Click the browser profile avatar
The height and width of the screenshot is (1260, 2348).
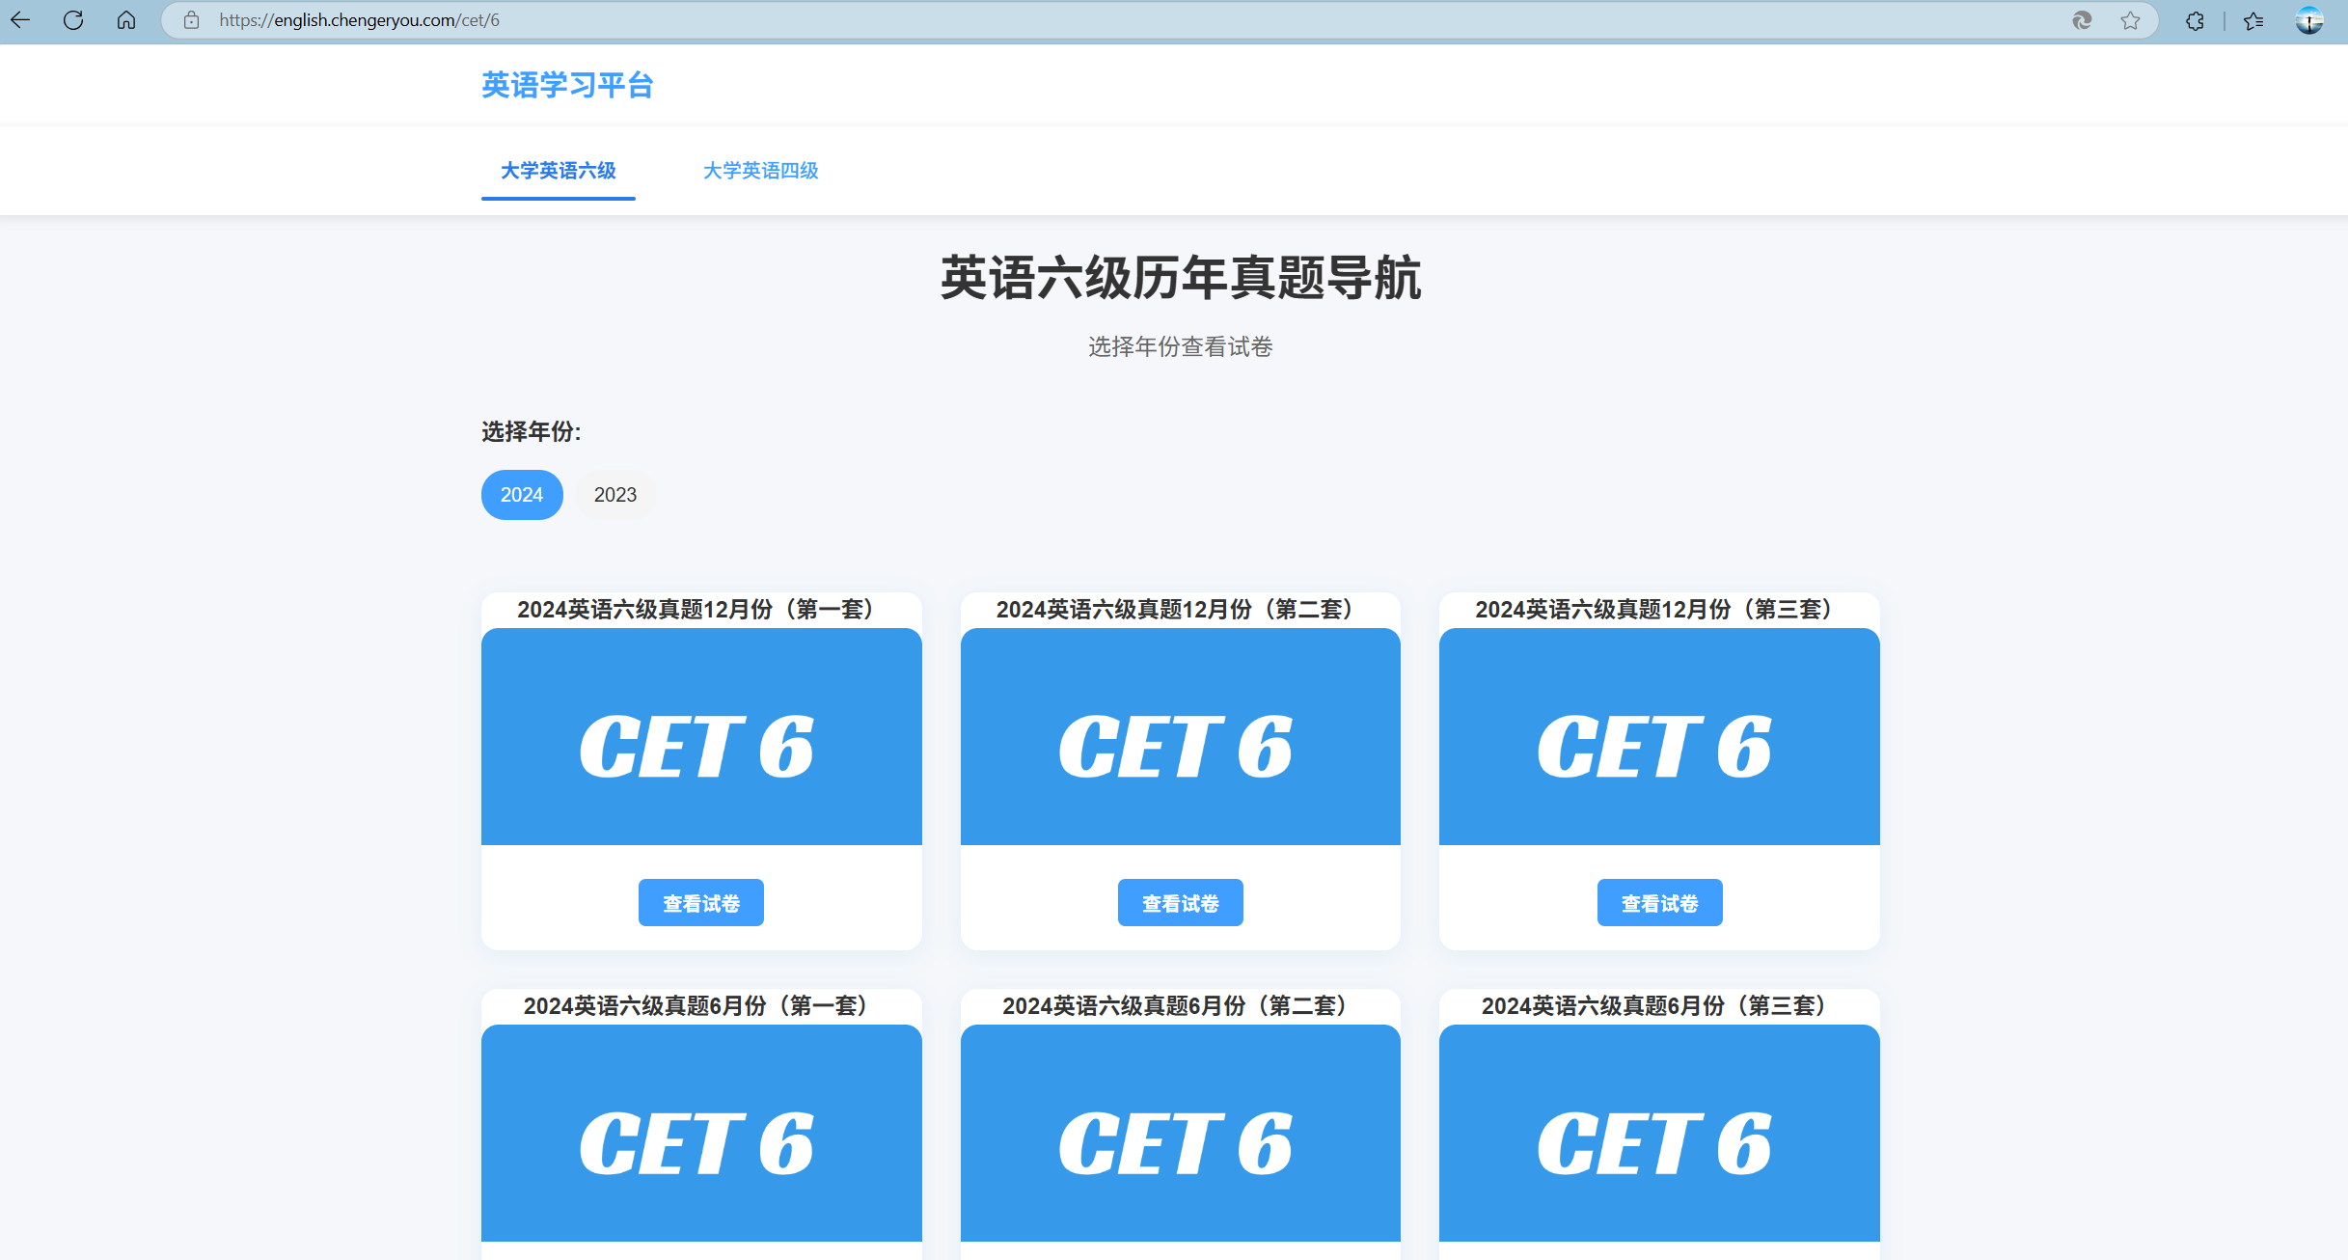click(x=2307, y=19)
